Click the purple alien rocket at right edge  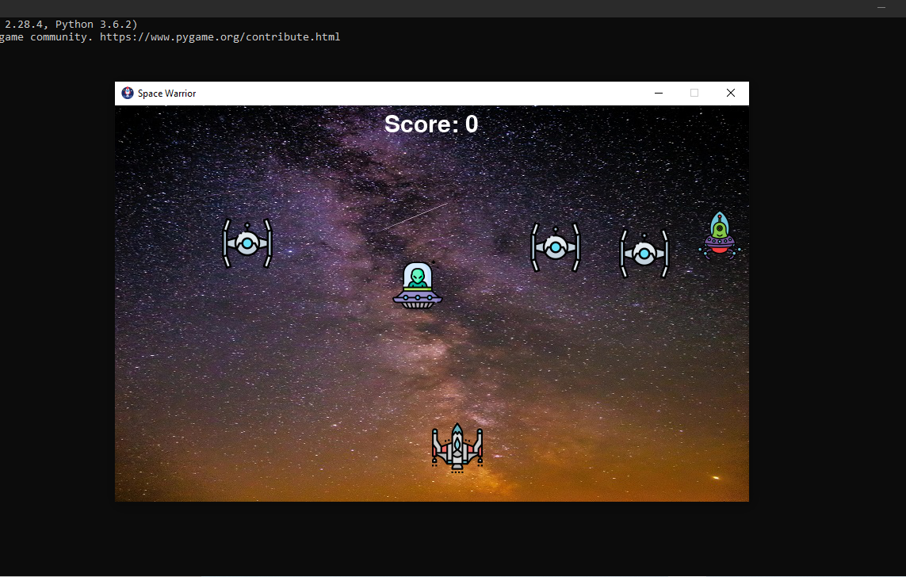(720, 235)
